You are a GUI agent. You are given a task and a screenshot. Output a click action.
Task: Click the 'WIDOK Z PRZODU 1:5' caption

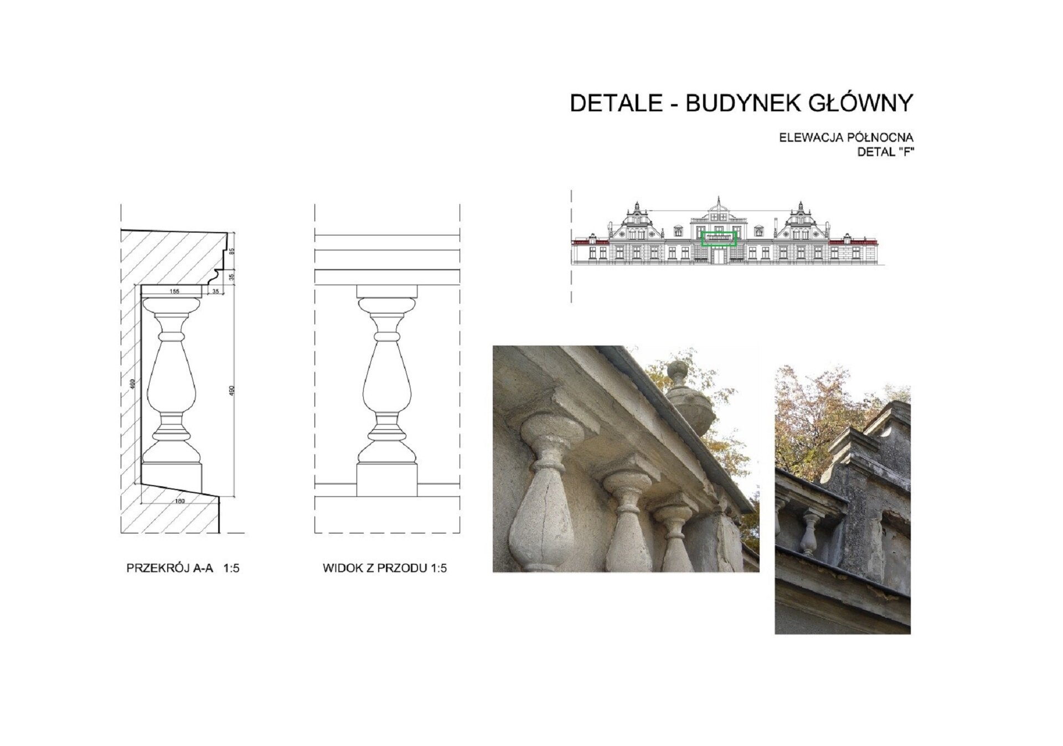click(x=385, y=568)
